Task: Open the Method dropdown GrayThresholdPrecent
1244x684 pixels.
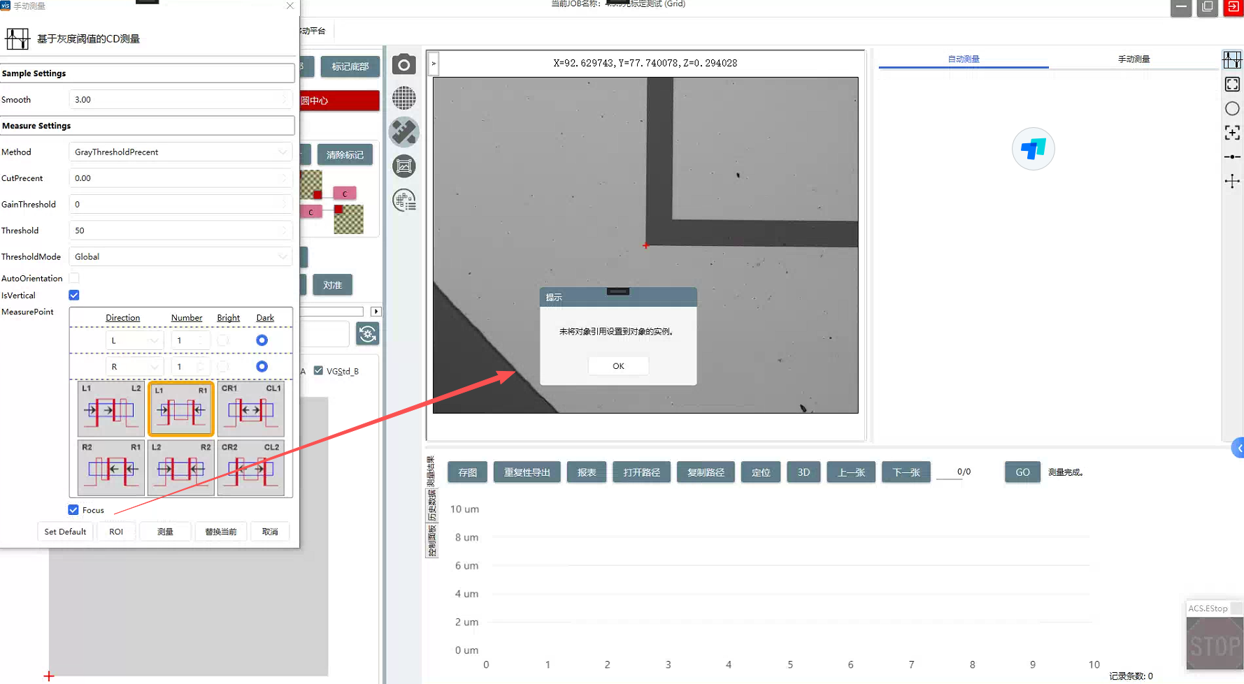Action: [x=180, y=152]
